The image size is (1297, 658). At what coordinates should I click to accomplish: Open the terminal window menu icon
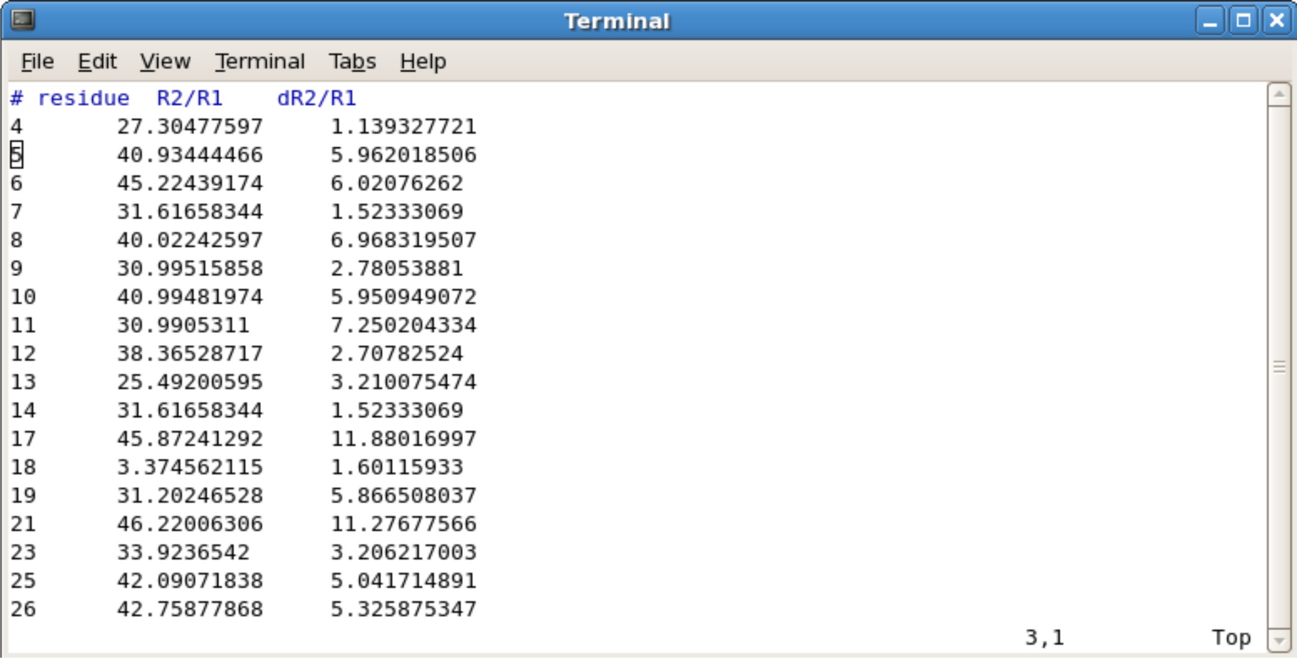[x=23, y=20]
